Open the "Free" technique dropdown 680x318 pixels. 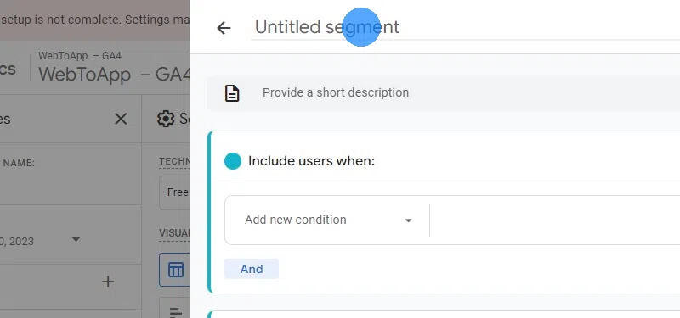(x=174, y=192)
